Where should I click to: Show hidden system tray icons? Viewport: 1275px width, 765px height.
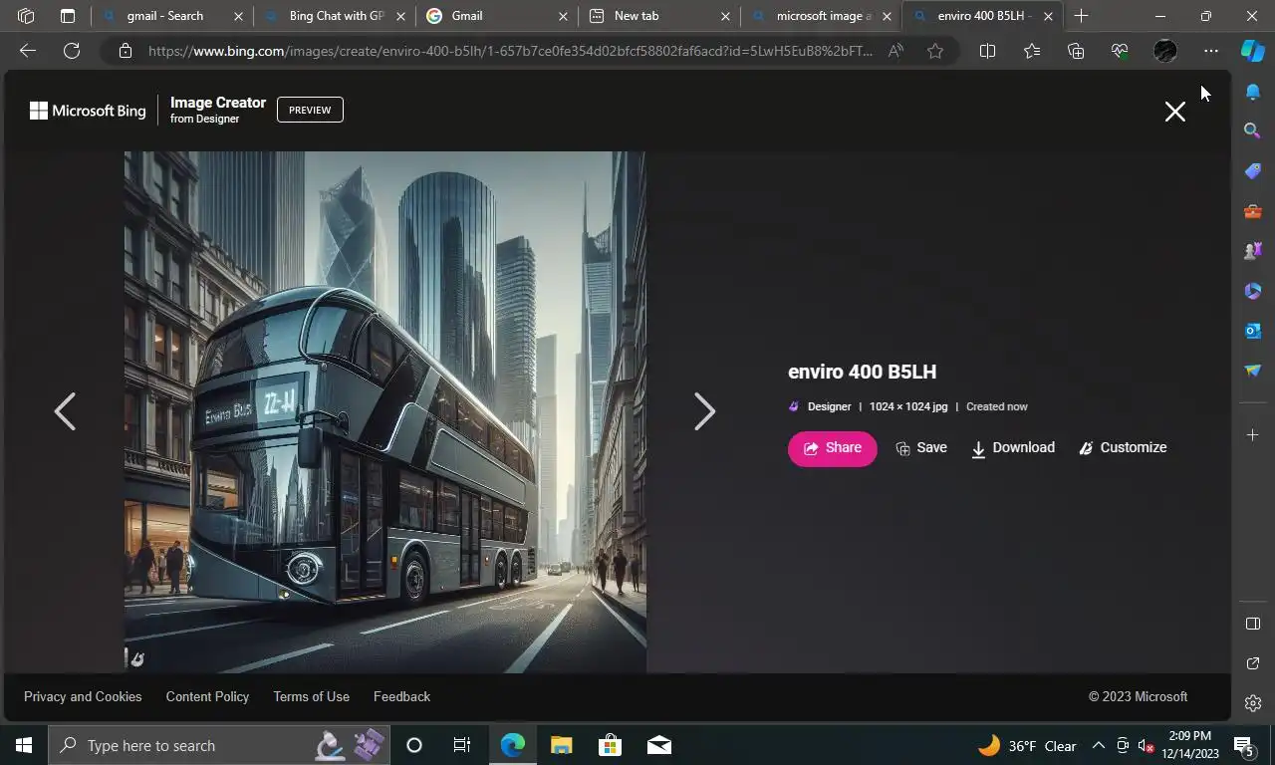(x=1098, y=745)
